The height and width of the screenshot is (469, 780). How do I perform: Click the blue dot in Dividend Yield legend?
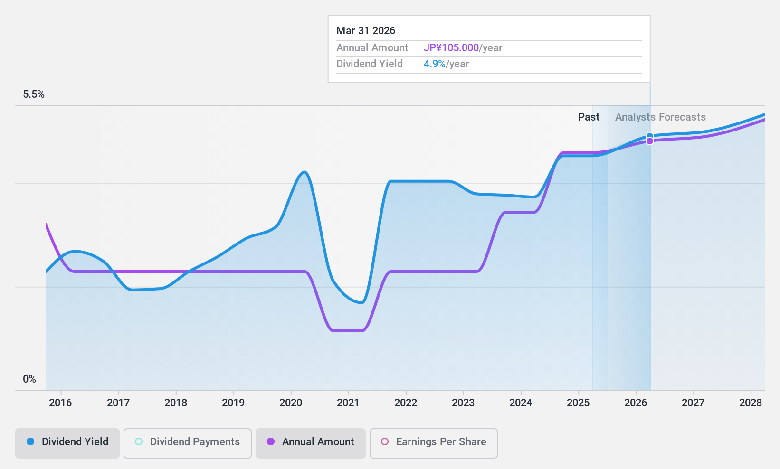click(x=30, y=441)
